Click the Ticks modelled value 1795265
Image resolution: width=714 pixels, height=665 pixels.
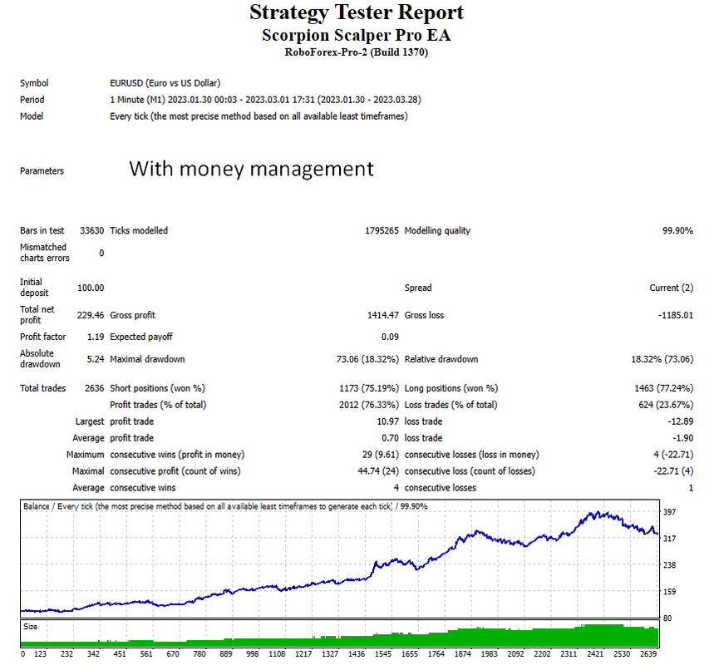click(382, 230)
